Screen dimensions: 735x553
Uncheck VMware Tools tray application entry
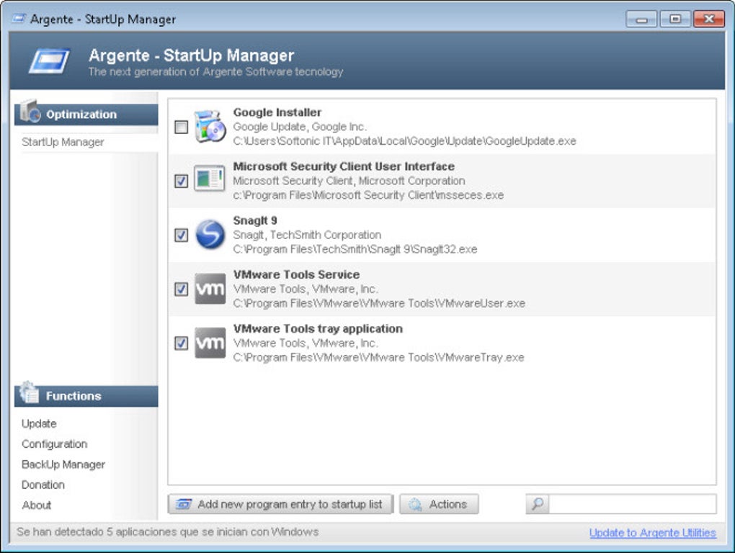(x=182, y=343)
